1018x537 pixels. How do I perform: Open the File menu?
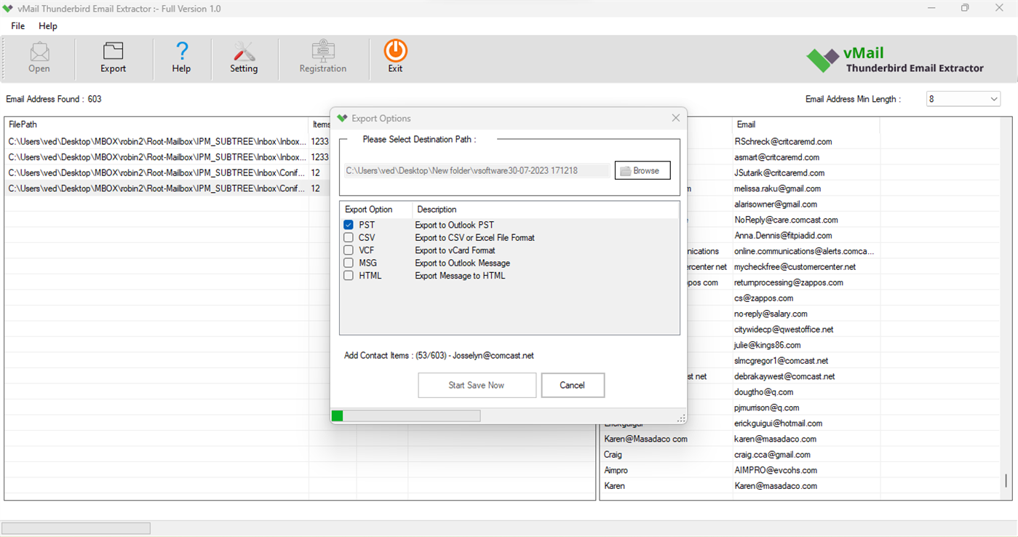coord(17,25)
